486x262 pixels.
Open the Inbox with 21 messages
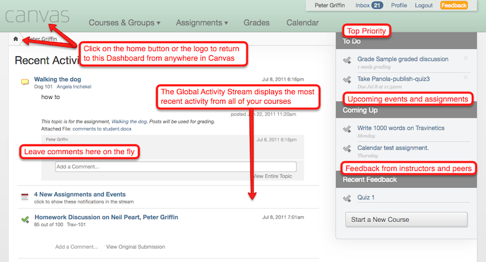click(x=369, y=5)
